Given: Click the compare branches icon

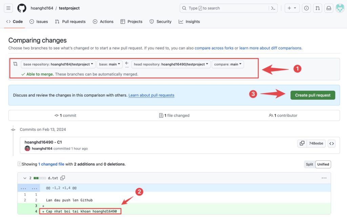Looking at the screenshot, I should point(15,64).
